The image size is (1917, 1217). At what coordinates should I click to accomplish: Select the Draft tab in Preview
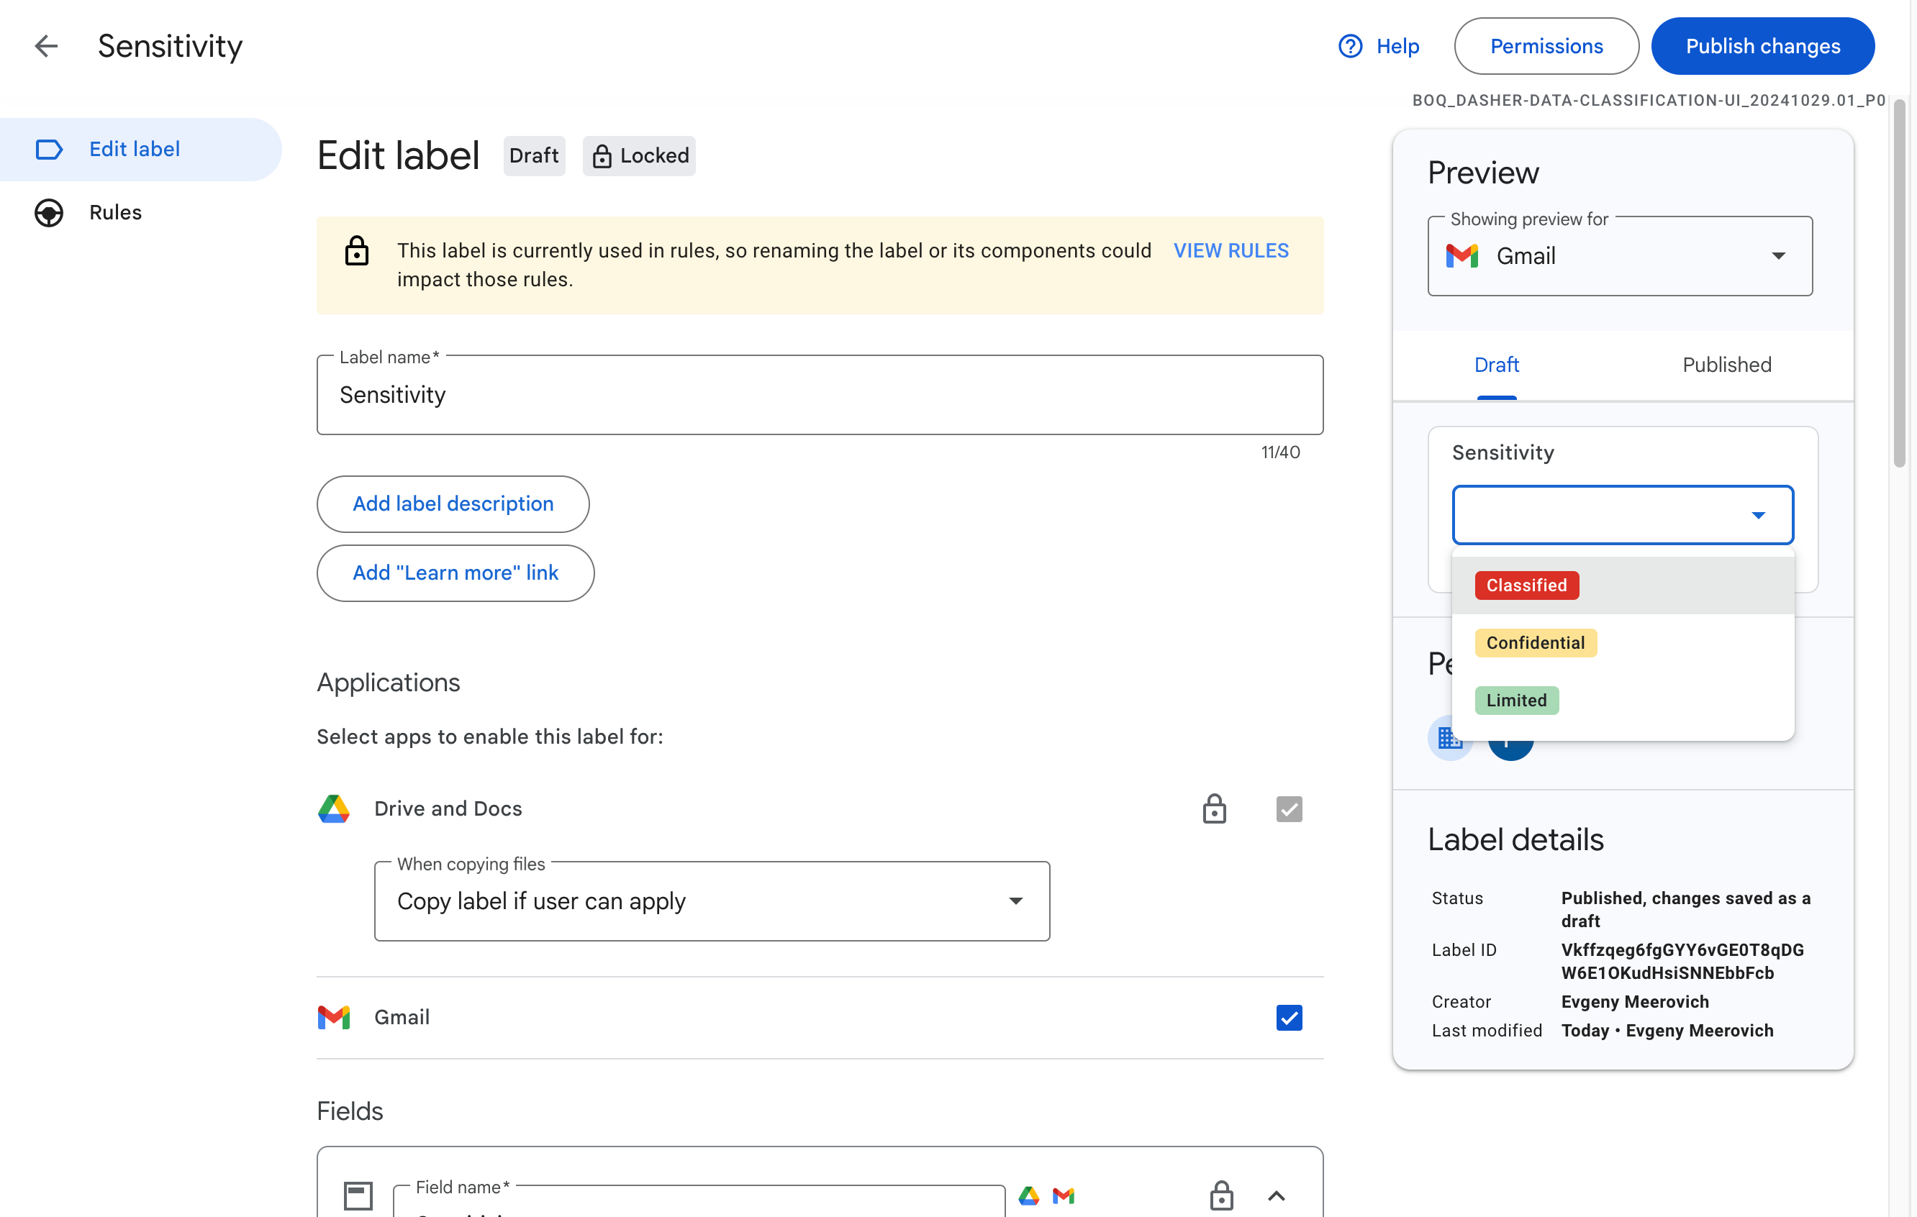[1497, 365]
